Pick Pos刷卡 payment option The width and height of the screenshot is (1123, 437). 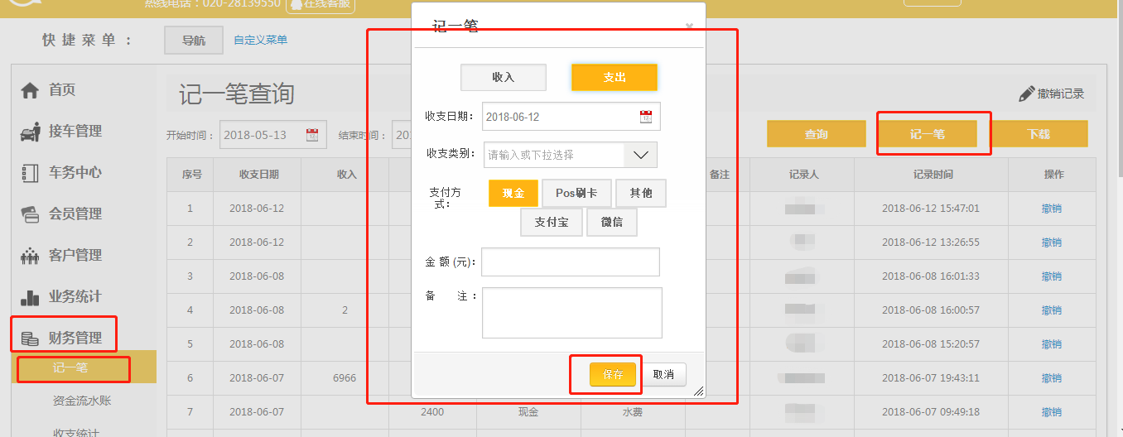click(576, 193)
